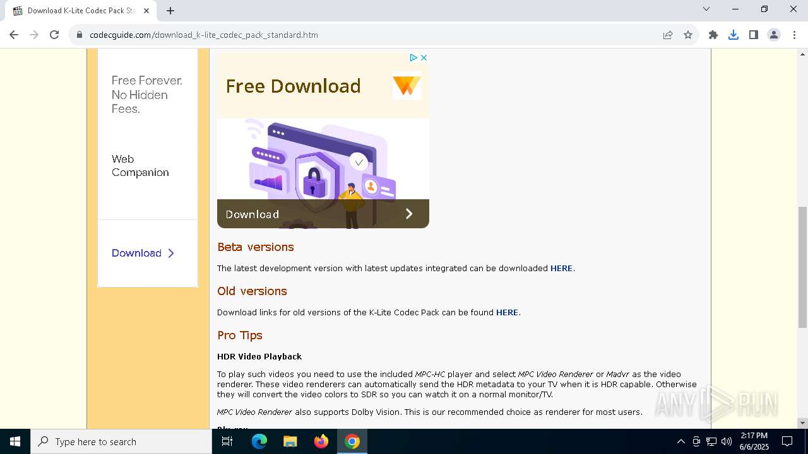The height and width of the screenshot is (454, 808).
Task: Open Chrome extensions puzzle icon
Action: click(713, 35)
